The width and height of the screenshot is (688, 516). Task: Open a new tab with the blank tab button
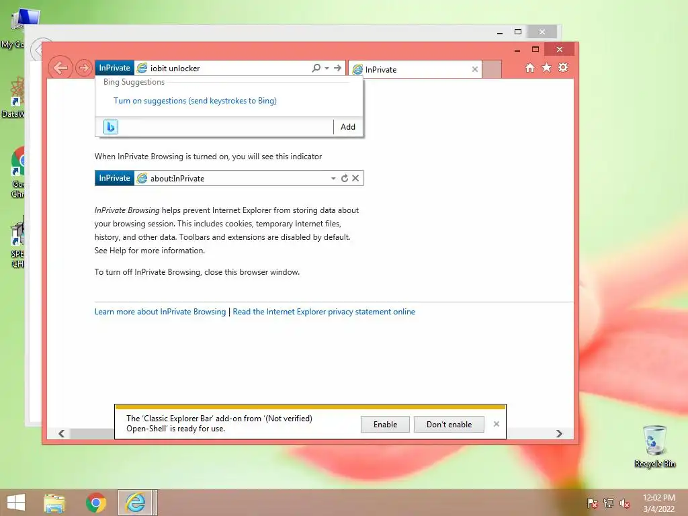point(492,69)
